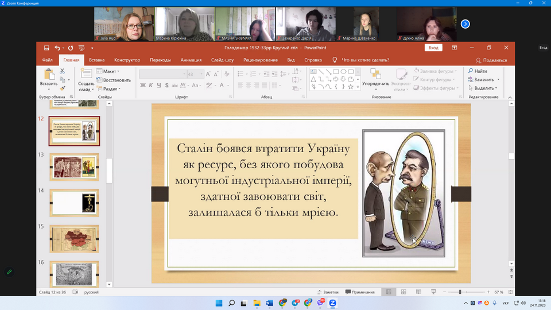This screenshot has width=551, height=310.
Task: Click the Save icon in quick access toolbar
Action: [46, 48]
